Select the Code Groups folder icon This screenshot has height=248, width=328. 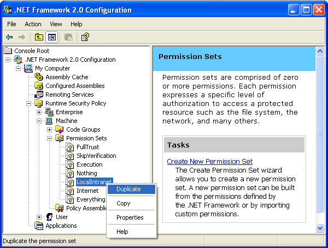tap(60, 129)
